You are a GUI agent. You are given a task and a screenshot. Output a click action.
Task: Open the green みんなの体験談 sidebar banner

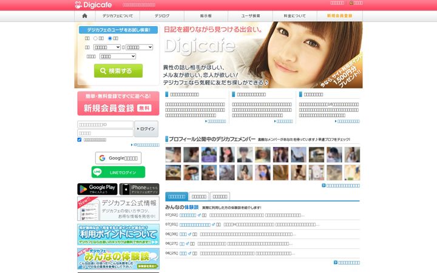click(118, 259)
